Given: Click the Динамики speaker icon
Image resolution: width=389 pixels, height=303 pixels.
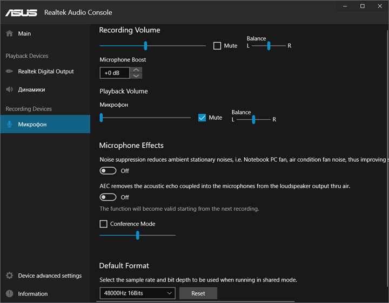Looking at the screenshot, I should pos(9,89).
